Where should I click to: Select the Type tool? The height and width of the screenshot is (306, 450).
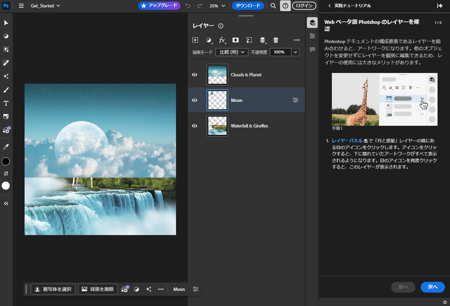(6, 103)
